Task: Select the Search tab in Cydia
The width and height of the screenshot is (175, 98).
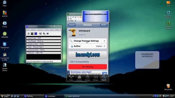Action: point(104,78)
